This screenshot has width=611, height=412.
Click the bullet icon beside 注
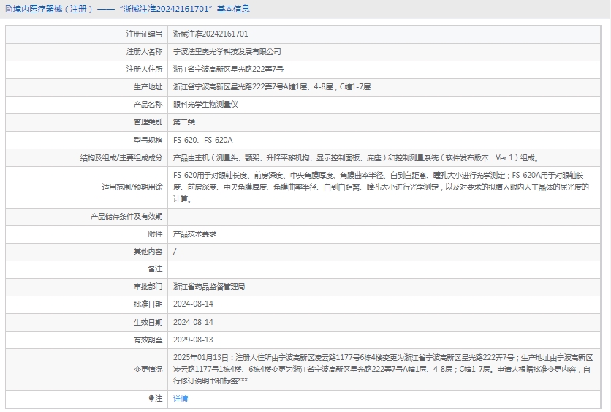(x=152, y=399)
